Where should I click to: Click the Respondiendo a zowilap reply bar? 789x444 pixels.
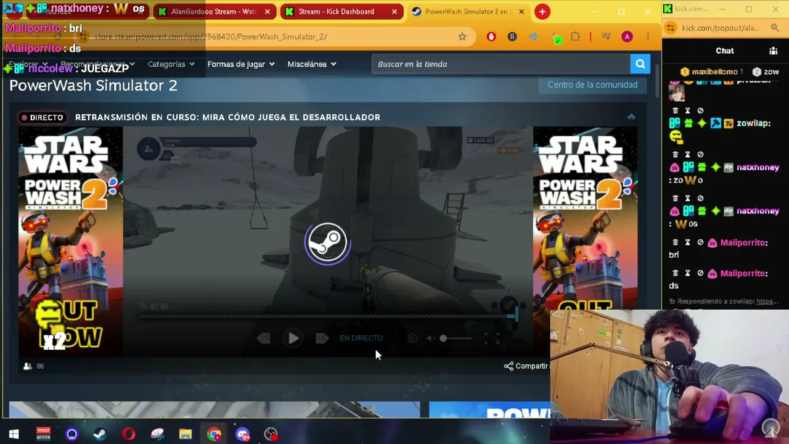(724, 302)
